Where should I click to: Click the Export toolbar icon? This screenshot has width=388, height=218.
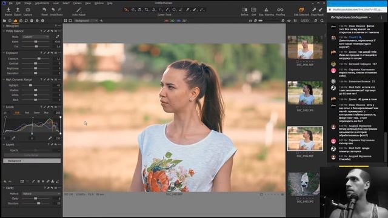(x=18, y=10)
